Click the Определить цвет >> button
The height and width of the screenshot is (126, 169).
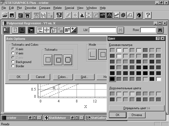click(x=137, y=108)
